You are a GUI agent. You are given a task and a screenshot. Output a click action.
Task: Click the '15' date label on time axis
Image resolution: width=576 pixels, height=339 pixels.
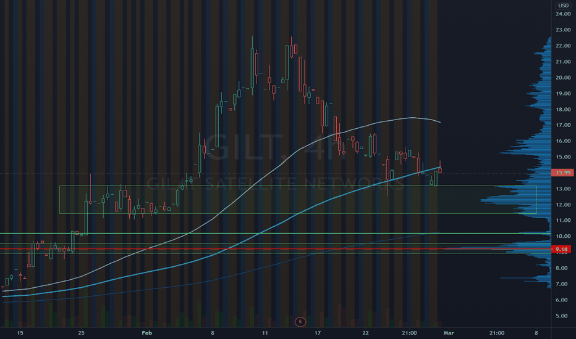pos(20,333)
